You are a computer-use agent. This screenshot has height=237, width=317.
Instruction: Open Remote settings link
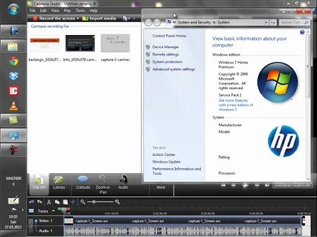165,54
